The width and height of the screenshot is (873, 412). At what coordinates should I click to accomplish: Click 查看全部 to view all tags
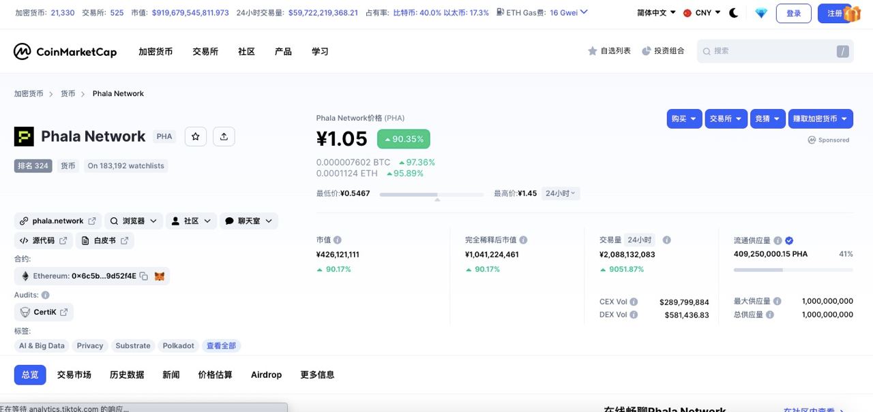click(x=221, y=346)
